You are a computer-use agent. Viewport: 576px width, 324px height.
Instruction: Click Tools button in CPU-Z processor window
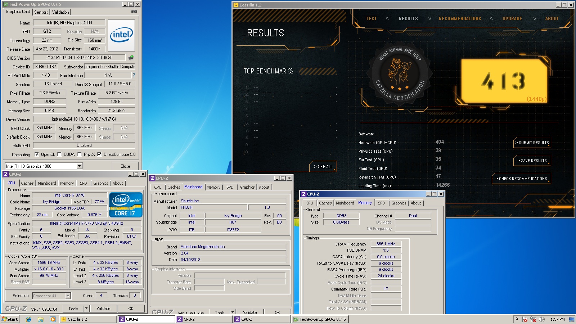[x=73, y=309]
